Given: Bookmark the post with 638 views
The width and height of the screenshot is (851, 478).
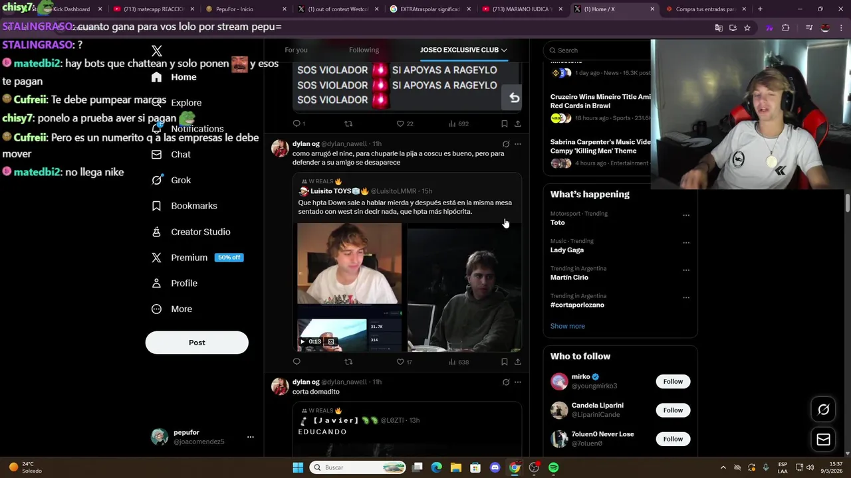Looking at the screenshot, I should coord(504,362).
